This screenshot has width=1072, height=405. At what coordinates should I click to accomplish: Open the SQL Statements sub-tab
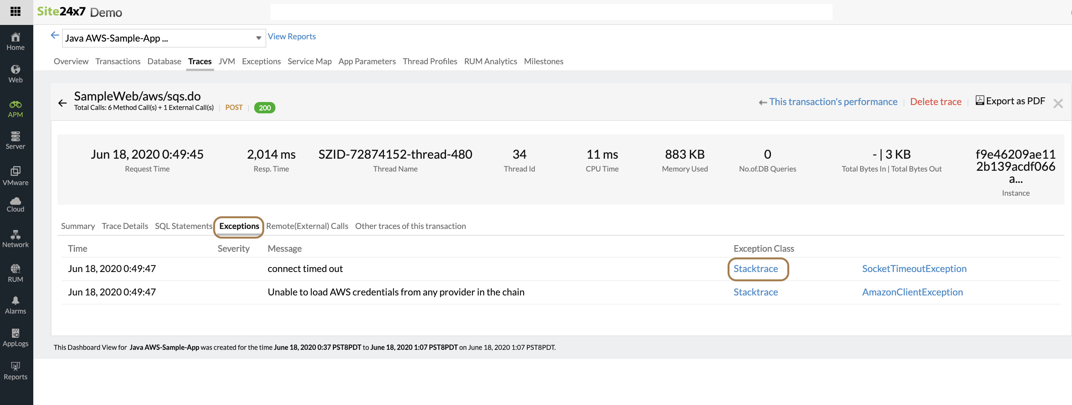coord(183,226)
